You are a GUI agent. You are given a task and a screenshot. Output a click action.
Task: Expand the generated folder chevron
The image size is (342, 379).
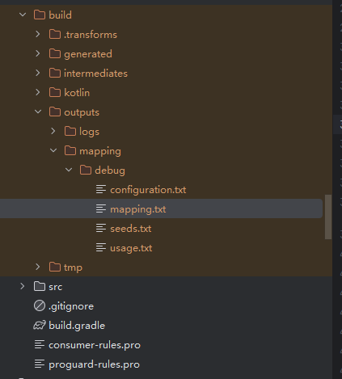point(38,53)
